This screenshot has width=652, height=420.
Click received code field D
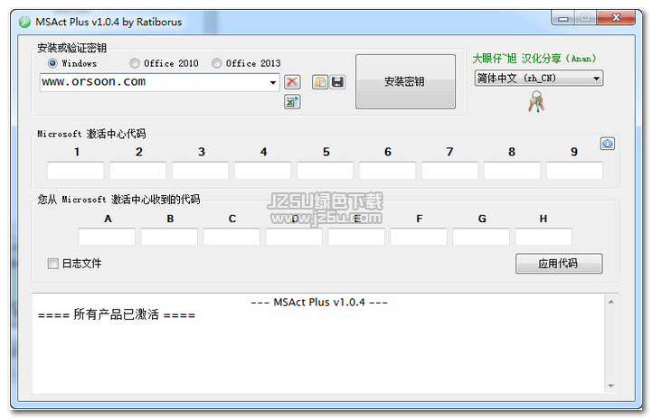[294, 237]
